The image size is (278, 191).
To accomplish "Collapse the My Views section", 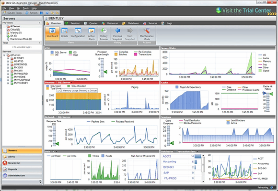I will (39, 23).
